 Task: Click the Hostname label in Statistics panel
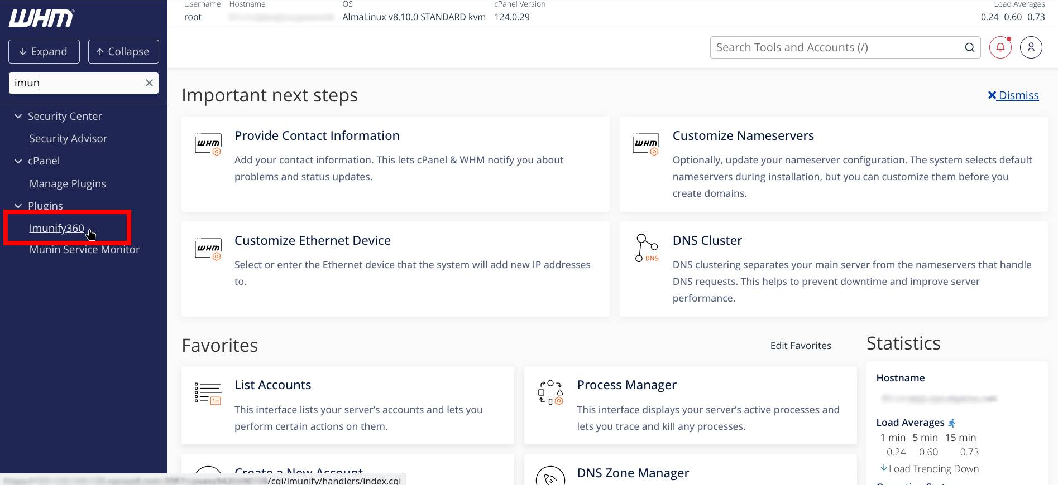coord(901,378)
